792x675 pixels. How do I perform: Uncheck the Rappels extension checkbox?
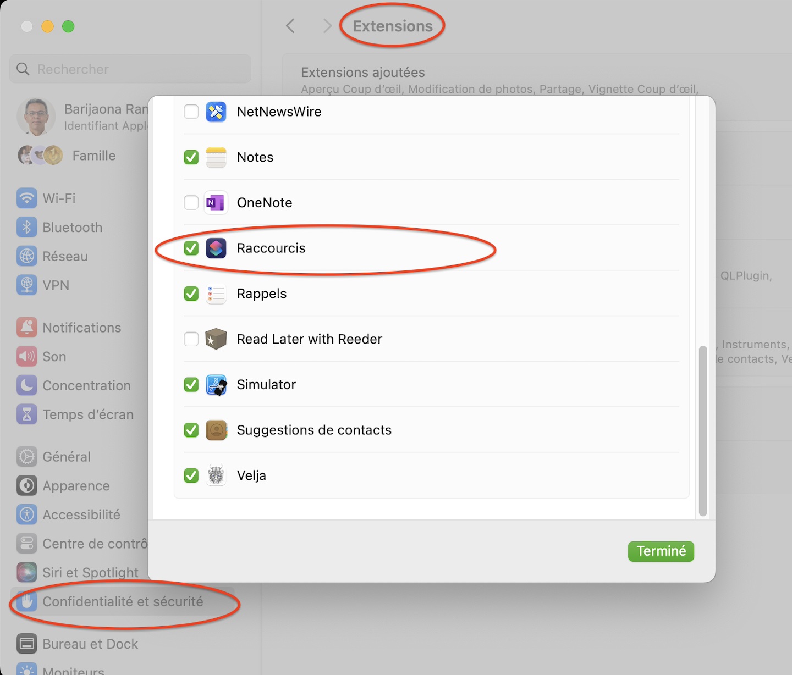[x=191, y=294]
